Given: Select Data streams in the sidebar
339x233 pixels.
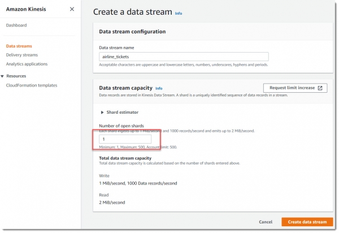Looking at the screenshot, I should point(19,46).
